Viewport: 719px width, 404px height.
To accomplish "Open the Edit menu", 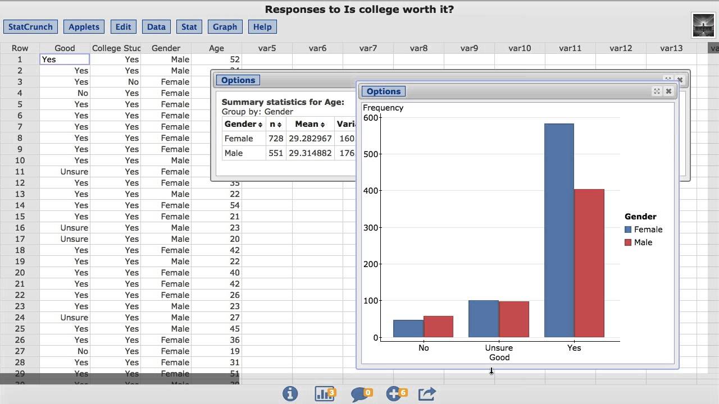I will click(x=123, y=27).
